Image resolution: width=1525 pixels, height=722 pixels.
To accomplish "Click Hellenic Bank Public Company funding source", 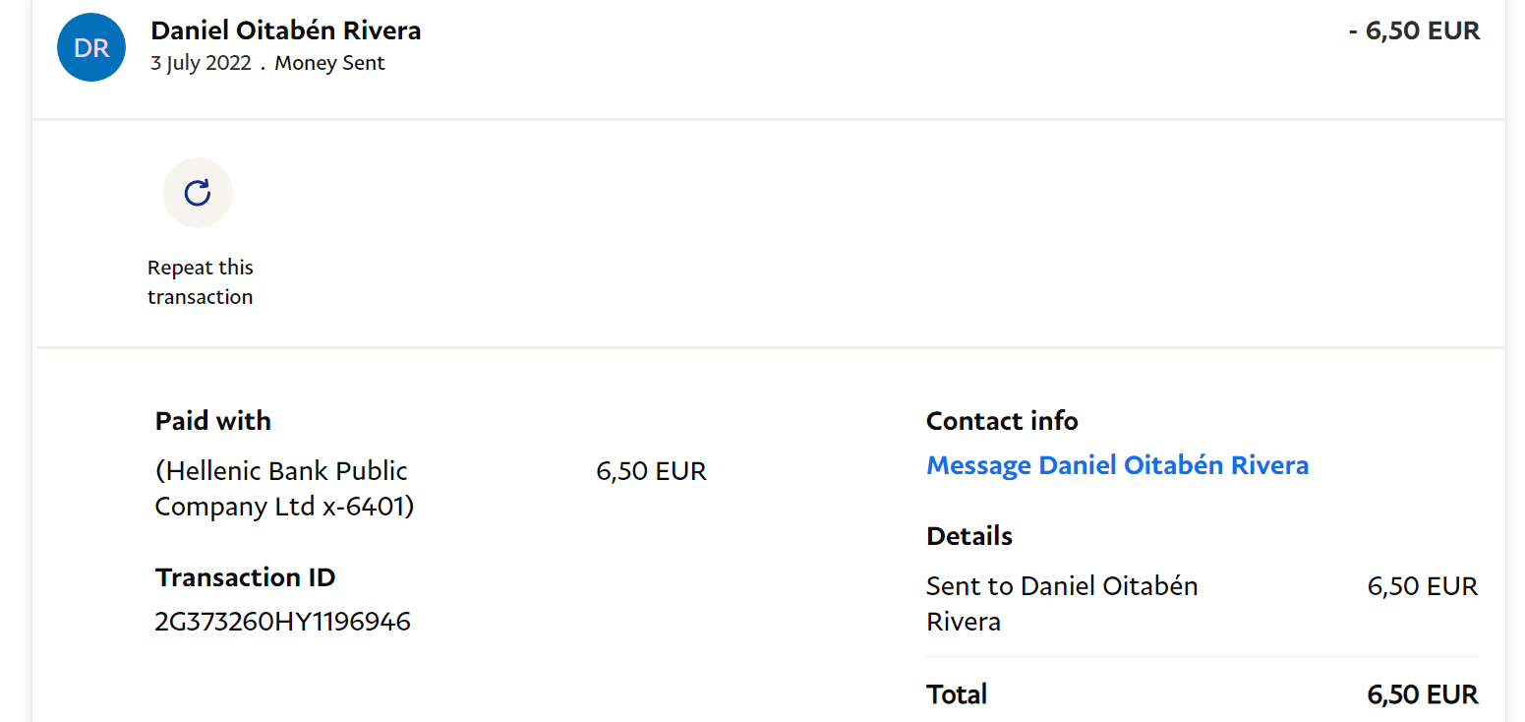I will point(281,471).
